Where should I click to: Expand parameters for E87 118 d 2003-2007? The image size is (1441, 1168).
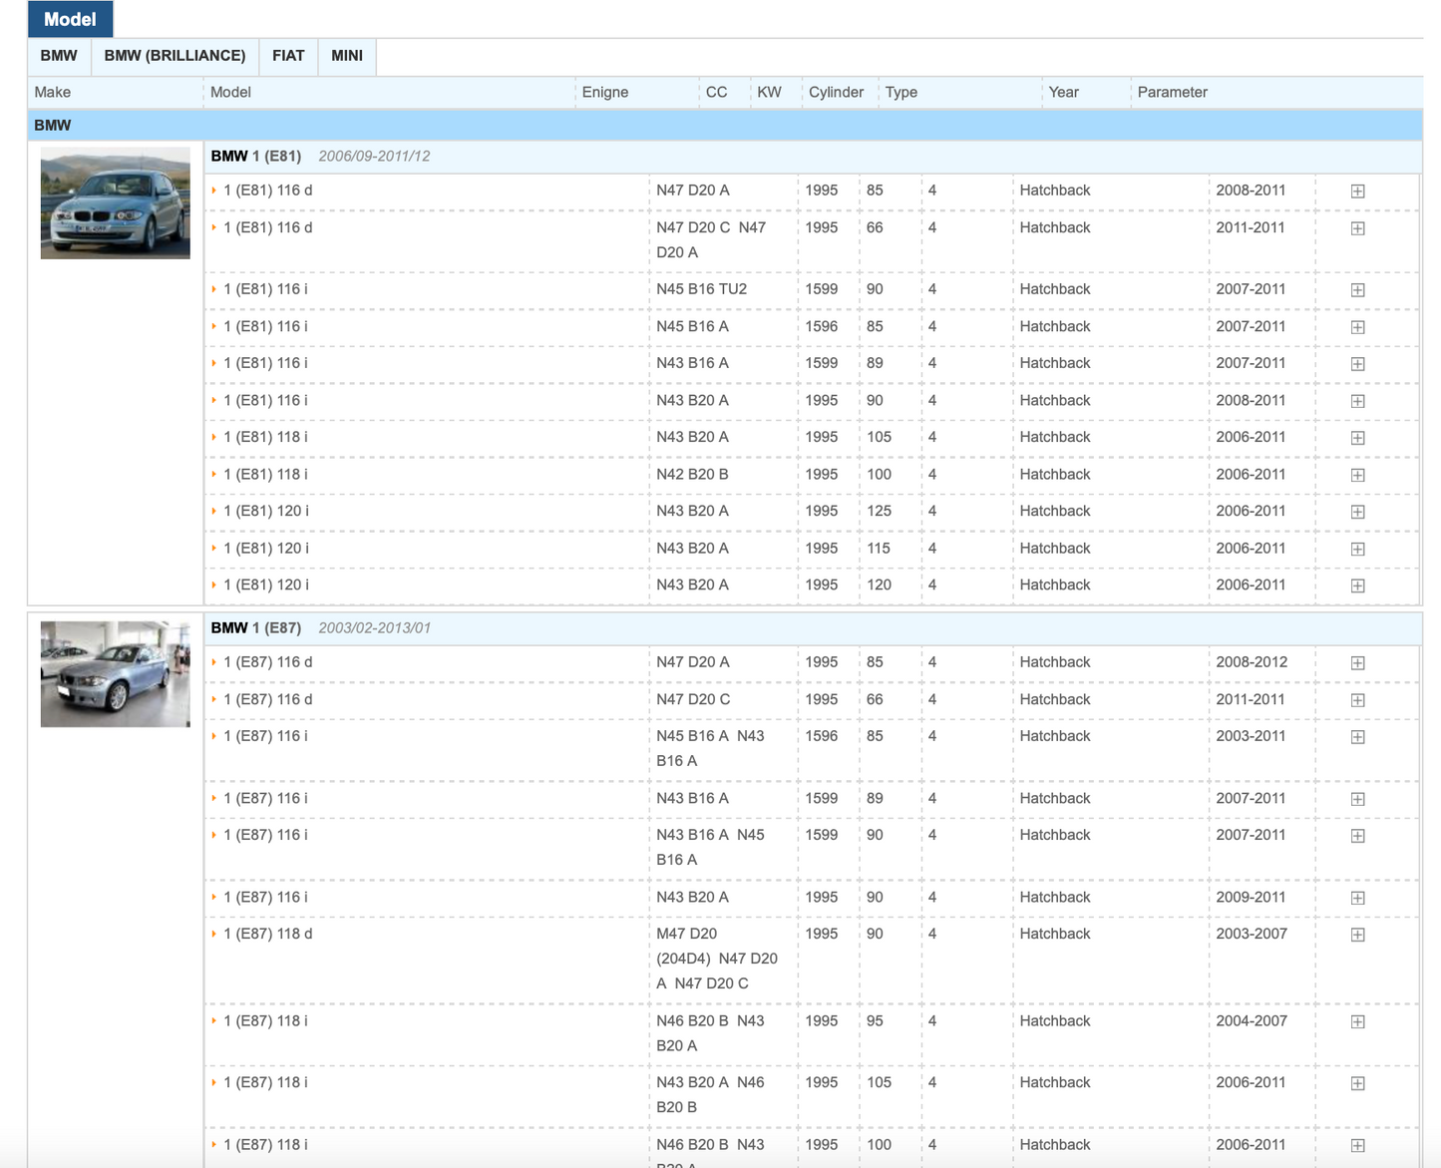[1357, 935]
